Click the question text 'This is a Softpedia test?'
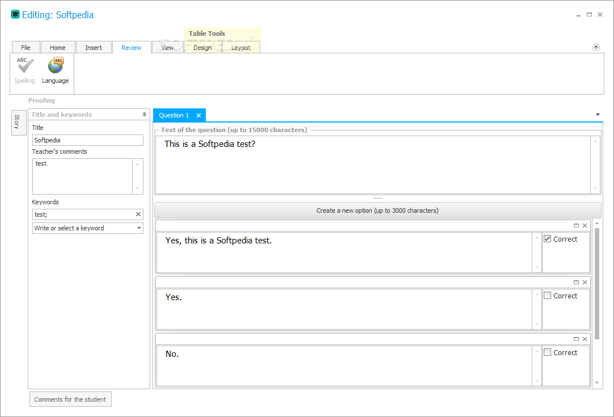Viewport: 614px width, 417px height. click(210, 144)
